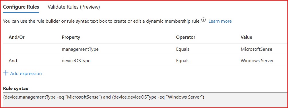Screen dimensions: 288x108
Task: Select the deviceOSType property cell
Action: pyautogui.click(x=76, y=61)
